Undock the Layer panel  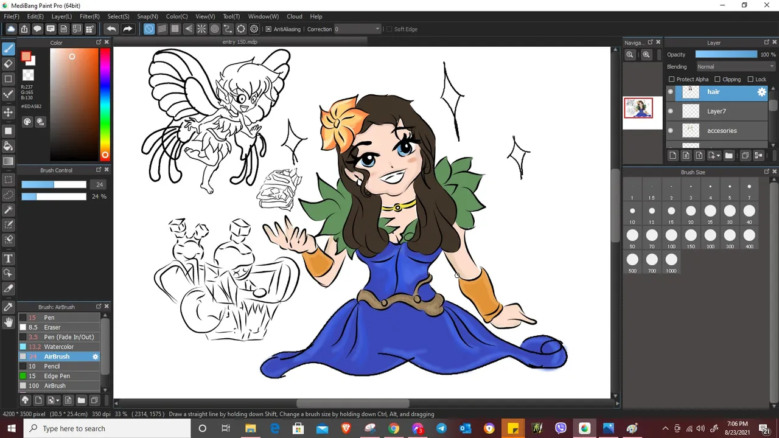pos(766,43)
